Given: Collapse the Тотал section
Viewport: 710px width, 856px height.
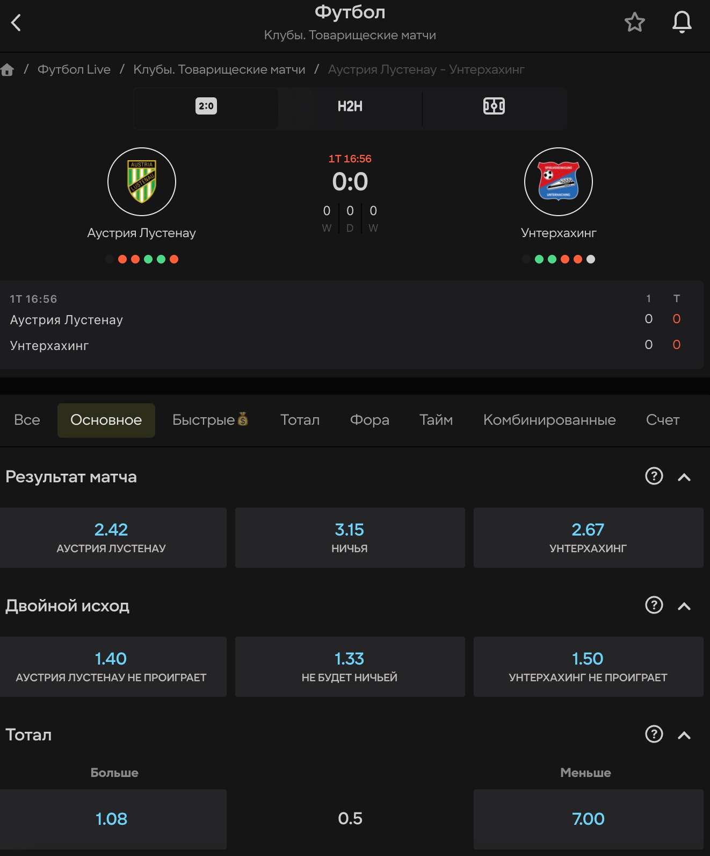Looking at the screenshot, I should (x=684, y=735).
